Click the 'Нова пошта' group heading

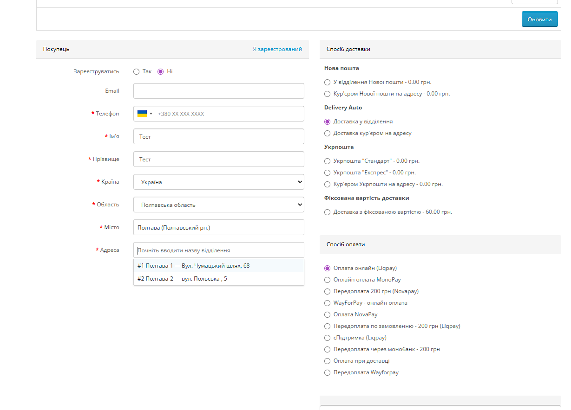tap(341, 68)
